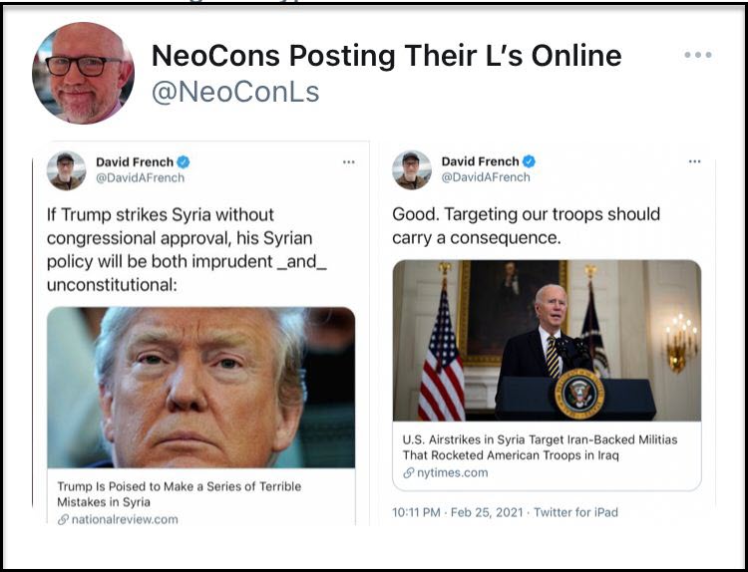The width and height of the screenshot is (748, 572).
Task: Click David French's avatar in the left tweet
Action: (x=66, y=170)
